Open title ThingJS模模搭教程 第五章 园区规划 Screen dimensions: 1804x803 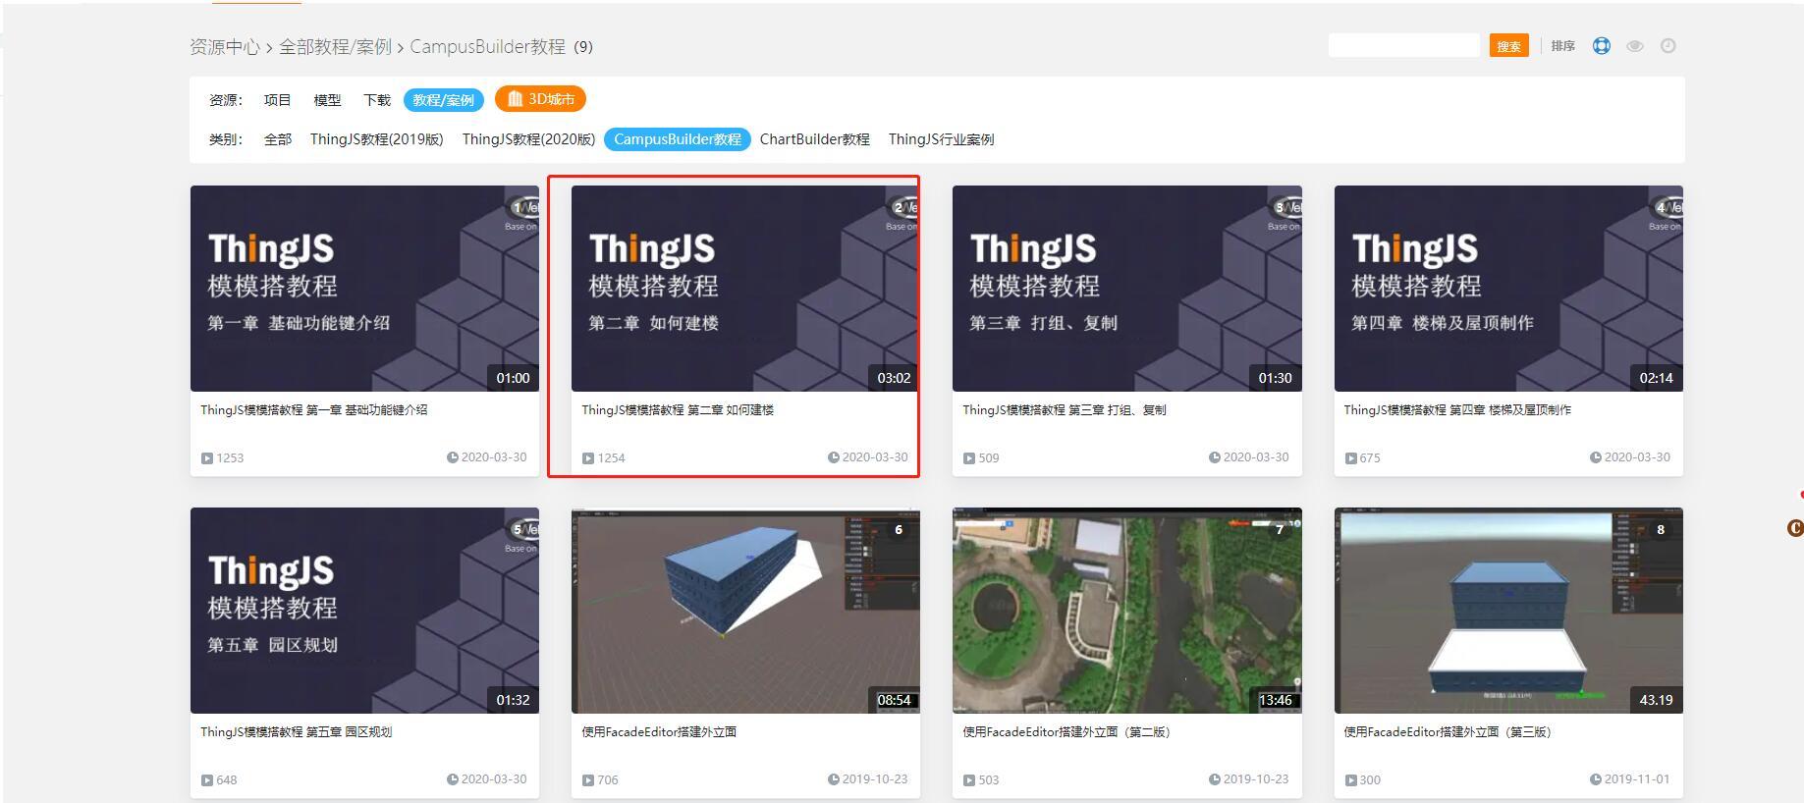point(297,732)
